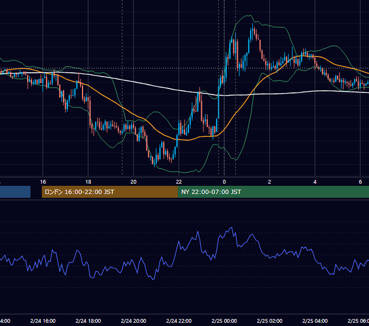This screenshot has height=326, width=369.
Task: Click the 2/25 04:00 date label
Action: coord(315,321)
